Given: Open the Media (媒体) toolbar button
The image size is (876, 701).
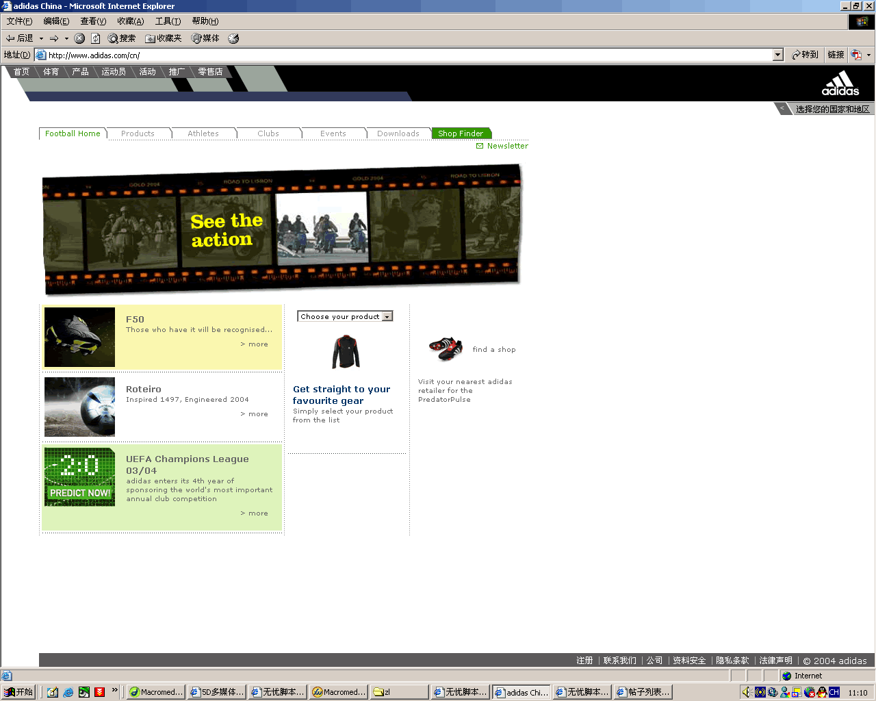Looking at the screenshot, I should [x=205, y=38].
